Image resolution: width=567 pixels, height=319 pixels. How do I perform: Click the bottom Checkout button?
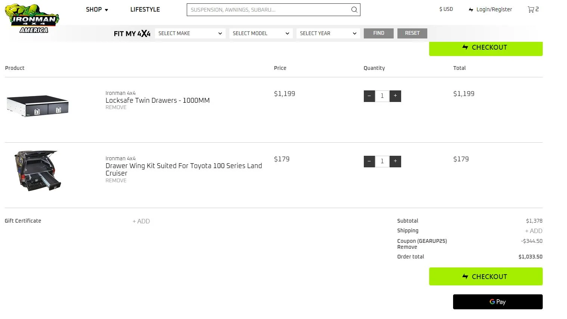[x=486, y=276]
